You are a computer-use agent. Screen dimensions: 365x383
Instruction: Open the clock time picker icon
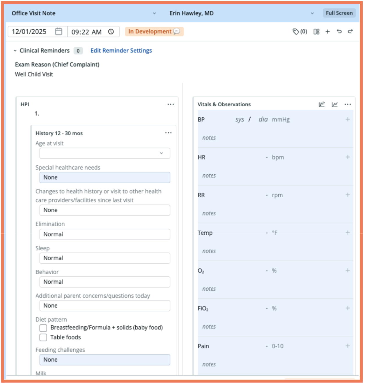point(111,32)
